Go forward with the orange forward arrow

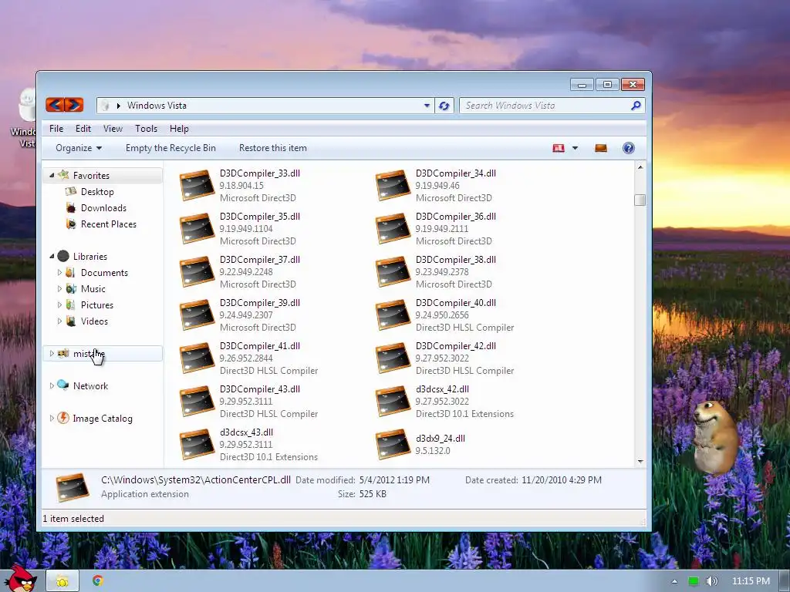[x=73, y=105]
